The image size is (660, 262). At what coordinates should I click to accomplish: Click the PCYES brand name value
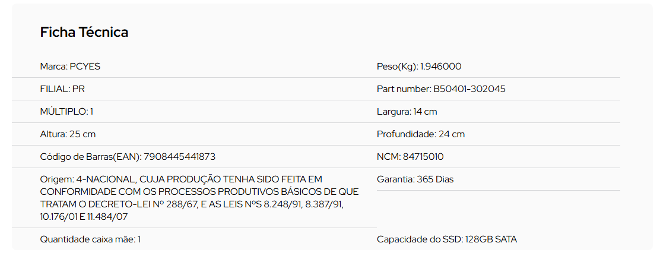(85, 67)
